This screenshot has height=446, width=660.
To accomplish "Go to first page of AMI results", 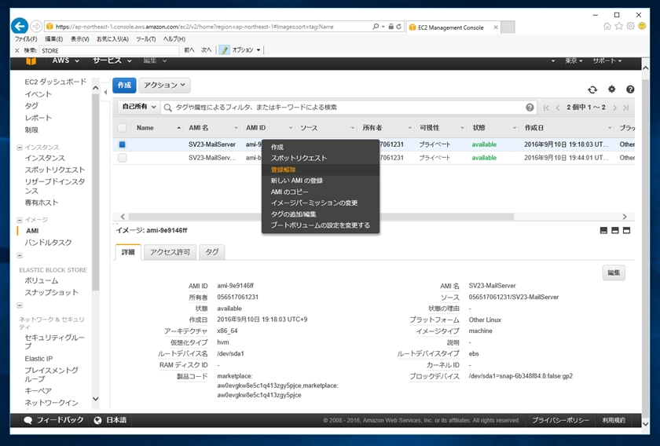I will [x=546, y=108].
